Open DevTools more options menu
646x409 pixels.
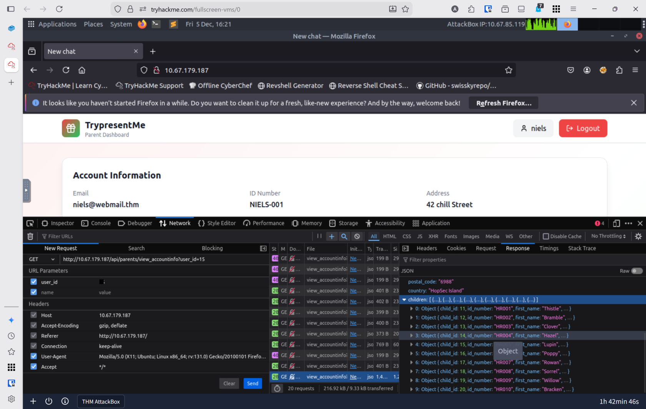[x=629, y=223]
